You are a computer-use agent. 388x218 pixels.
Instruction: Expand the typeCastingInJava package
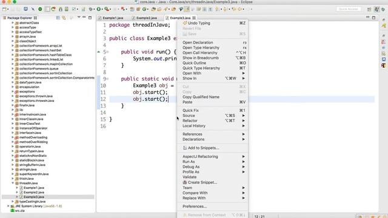pyautogui.click(x=13, y=202)
